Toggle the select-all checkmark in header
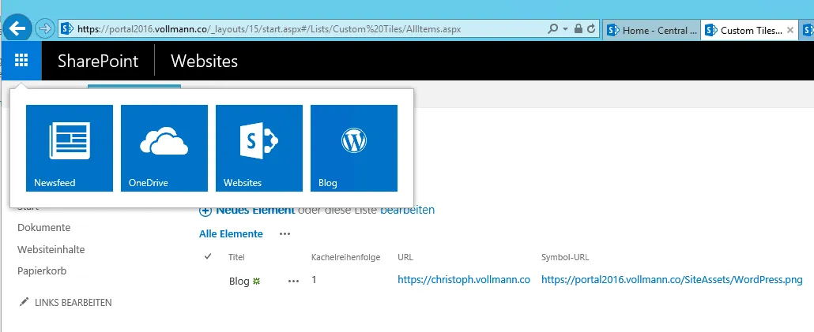This screenshot has height=332, width=814. tap(208, 256)
